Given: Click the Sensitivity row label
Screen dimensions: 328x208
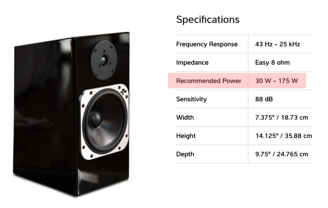Looking at the screenshot, I should click(x=191, y=99).
